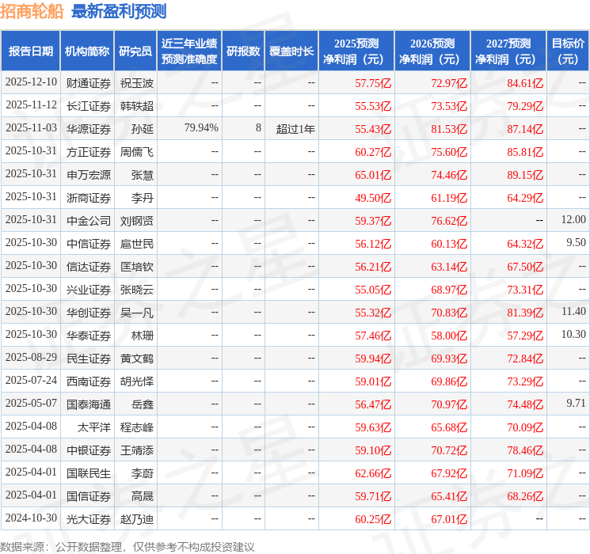Click the 覆盖时长 column header
Image resolution: width=590 pixels, height=554 pixels.
(291, 51)
